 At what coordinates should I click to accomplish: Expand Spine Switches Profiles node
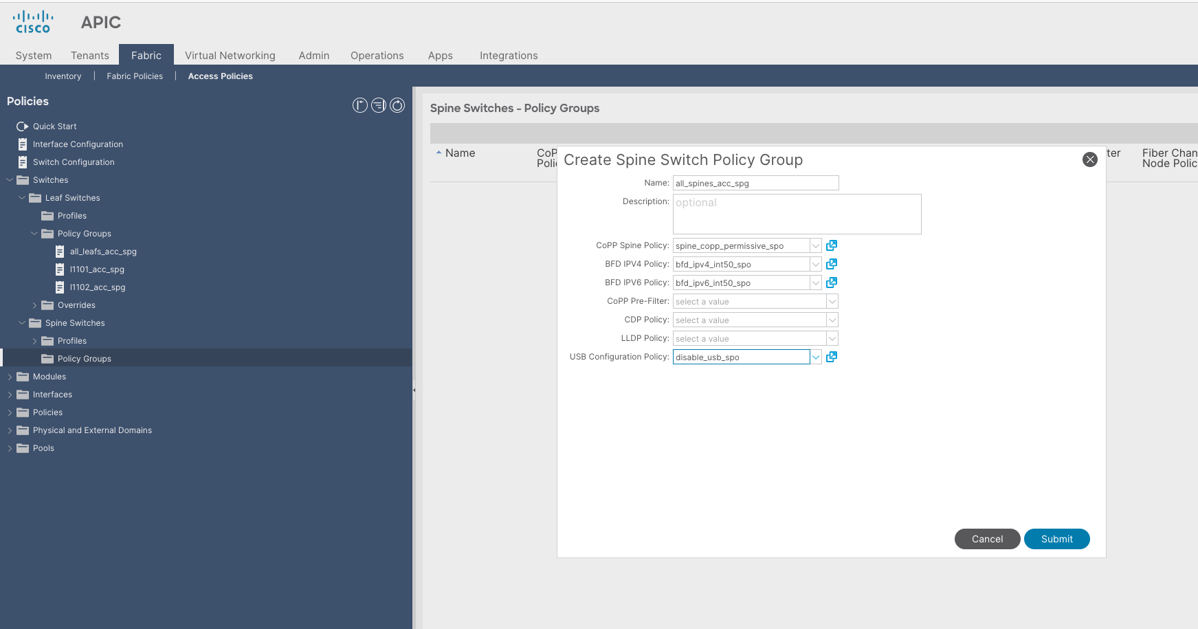pos(34,341)
